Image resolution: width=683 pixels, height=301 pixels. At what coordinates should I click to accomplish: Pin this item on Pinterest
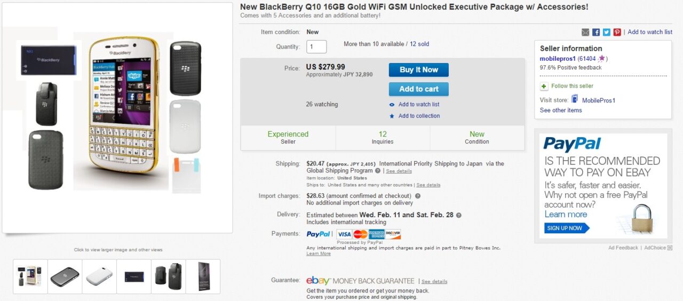(617, 32)
